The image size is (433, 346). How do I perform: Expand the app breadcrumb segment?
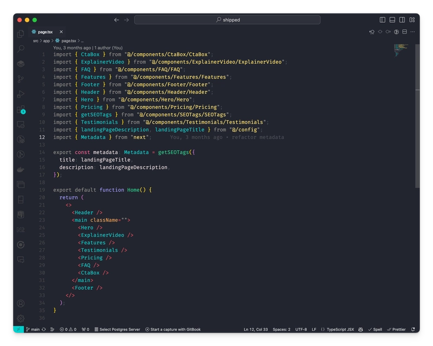click(47, 41)
